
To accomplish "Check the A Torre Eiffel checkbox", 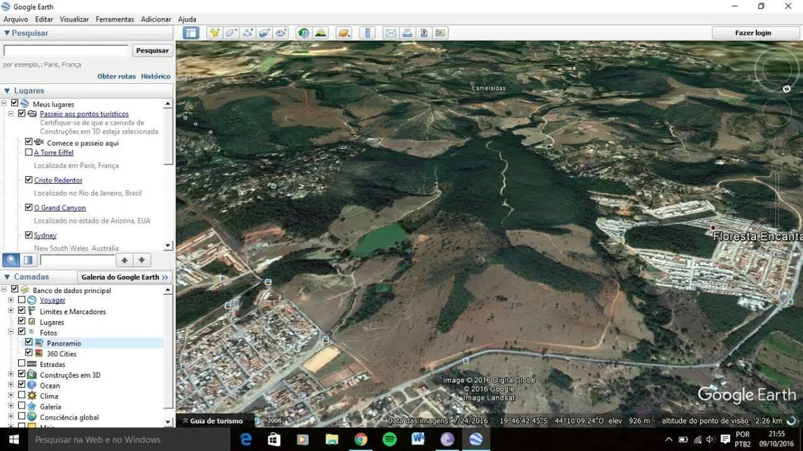I will click(x=28, y=152).
